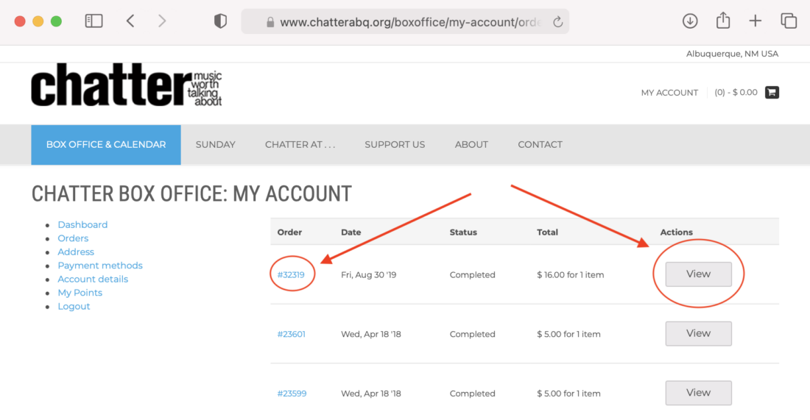View order #23601 with View button

pyautogui.click(x=698, y=333)
